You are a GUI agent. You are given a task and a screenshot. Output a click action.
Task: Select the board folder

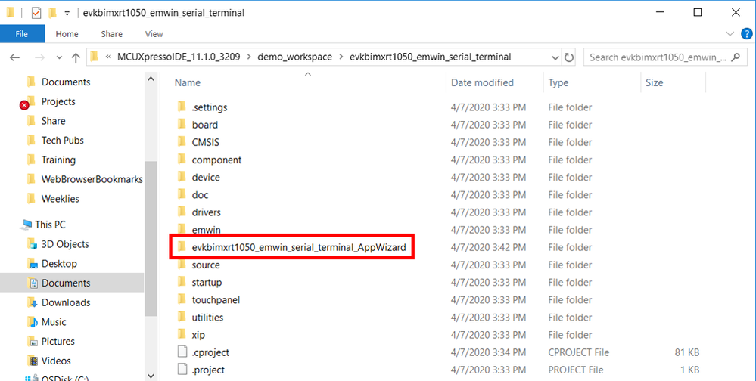click(204, 125)
